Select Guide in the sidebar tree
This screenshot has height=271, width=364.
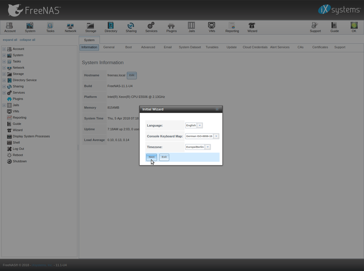pyautogui.click(x=14, y=124)
